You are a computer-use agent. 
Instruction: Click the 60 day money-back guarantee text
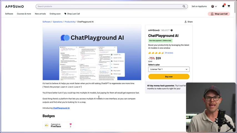click(161, 86)
